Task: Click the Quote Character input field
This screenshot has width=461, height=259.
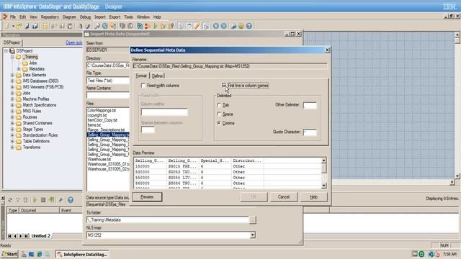Action: (x=310, y=132)
